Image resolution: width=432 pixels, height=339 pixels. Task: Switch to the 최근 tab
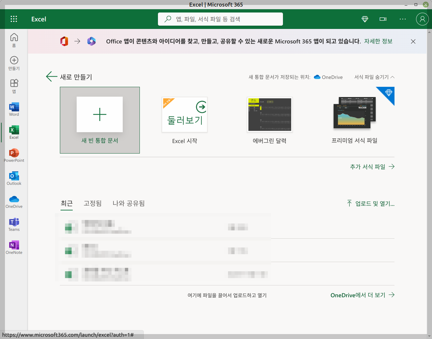click(67, 203)
